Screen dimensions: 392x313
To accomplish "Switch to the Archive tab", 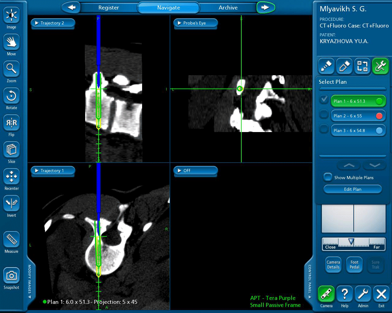I will pos(228,8).
